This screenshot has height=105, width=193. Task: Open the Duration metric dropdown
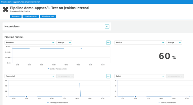coord(30,43)
